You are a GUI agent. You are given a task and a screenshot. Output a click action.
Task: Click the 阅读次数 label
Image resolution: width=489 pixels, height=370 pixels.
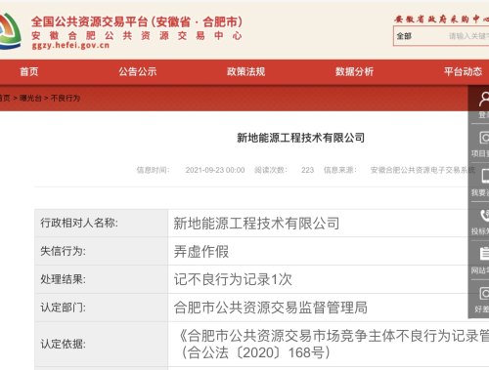[x=271, y=170]
